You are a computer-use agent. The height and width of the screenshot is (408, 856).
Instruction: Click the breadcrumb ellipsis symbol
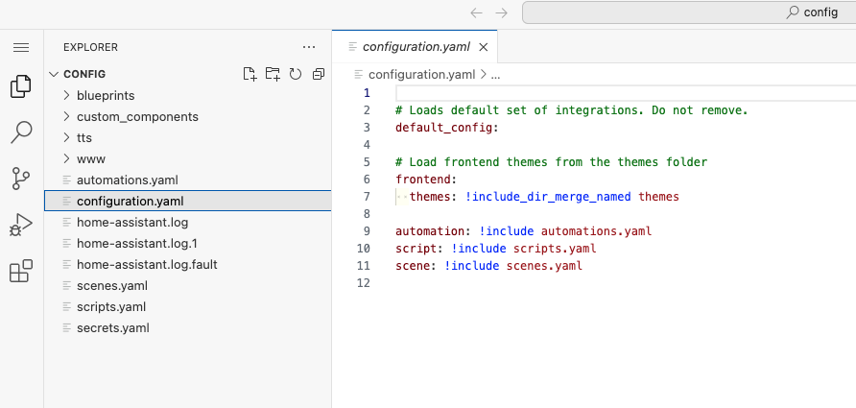(x=495, y=75)
